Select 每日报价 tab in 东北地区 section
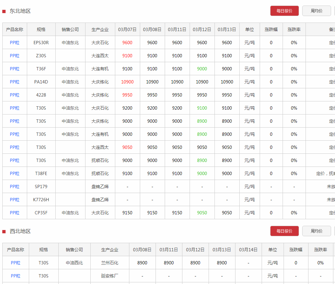This screenshot has width=335, height=284. click(x=284, y=11)
